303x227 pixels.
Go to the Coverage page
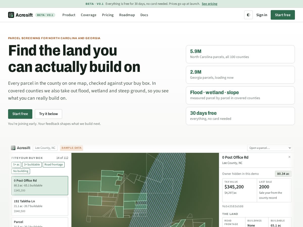(89, 15)
